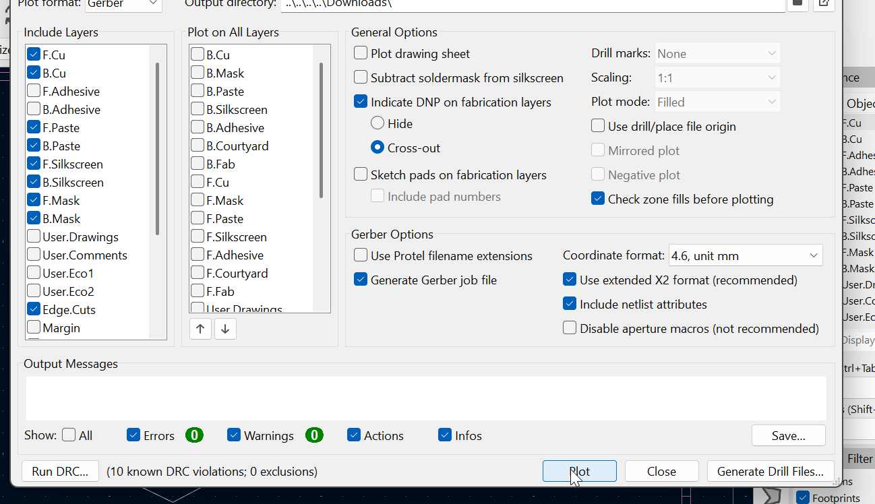Toggle Generate Gerber job file

pos(361,280)
